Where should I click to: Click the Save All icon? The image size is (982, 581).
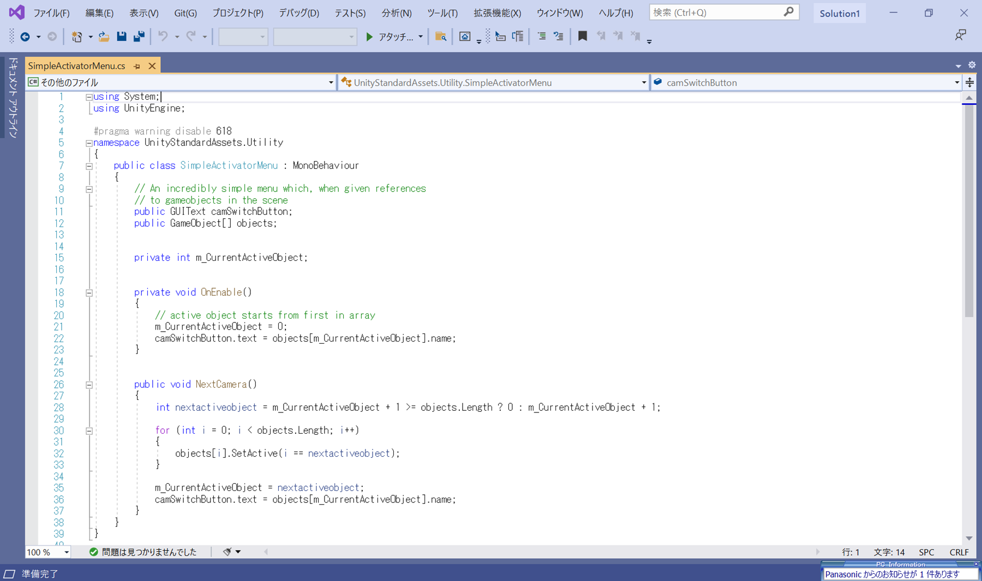click(139, 37)
